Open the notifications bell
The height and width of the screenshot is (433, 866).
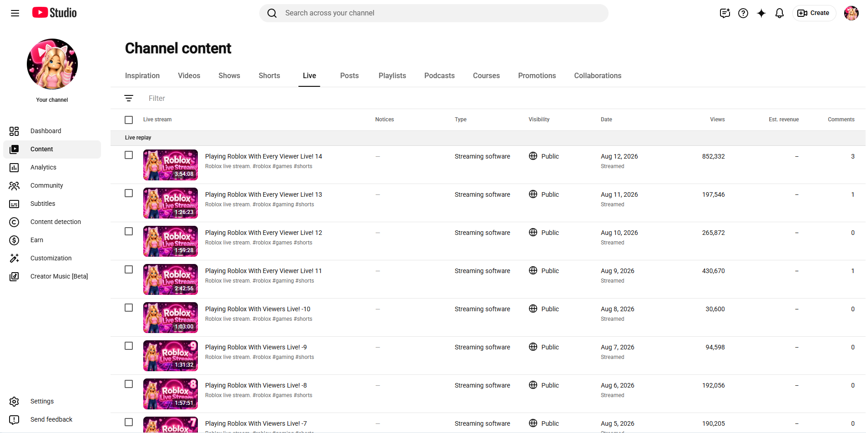click(780, 13)
